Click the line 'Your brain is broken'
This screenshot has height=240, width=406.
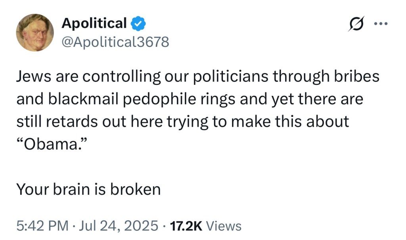pyautogui.click(x=88, y=189)
